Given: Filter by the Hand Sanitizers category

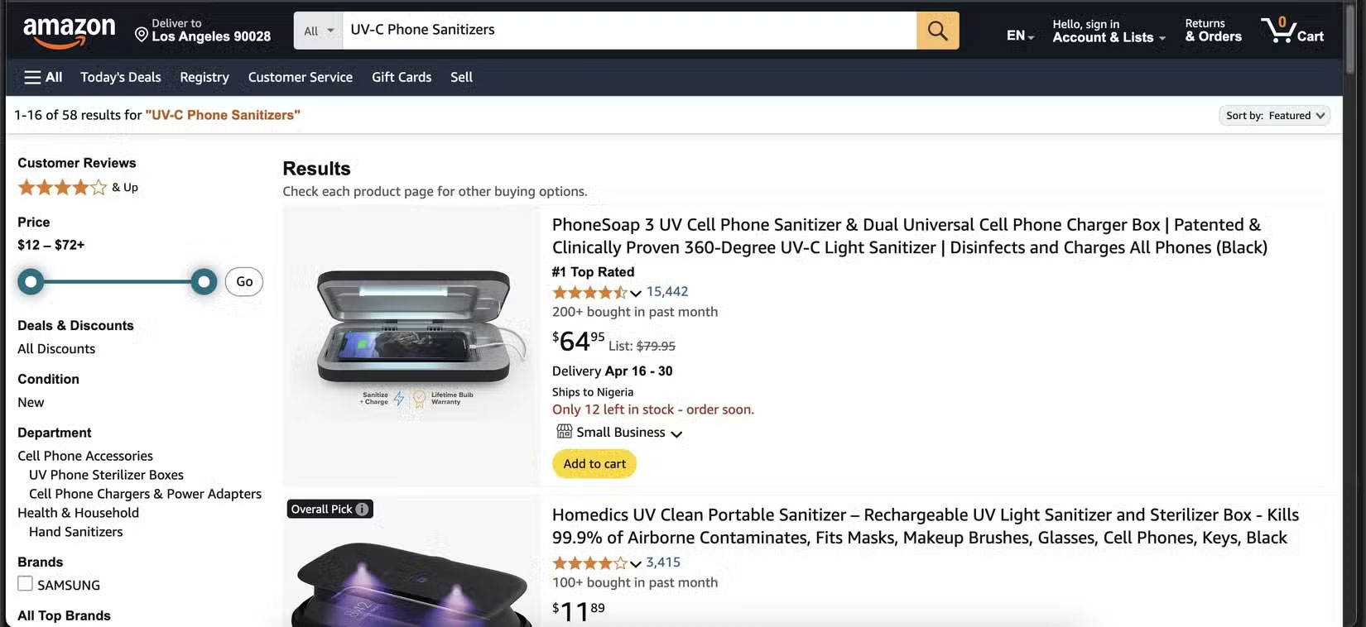Looking at the screenshot, I should pos(75,531).
